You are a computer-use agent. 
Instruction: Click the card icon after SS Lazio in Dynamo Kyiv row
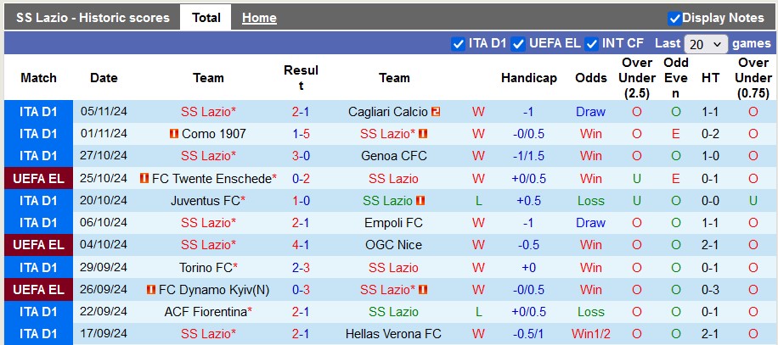423,290
